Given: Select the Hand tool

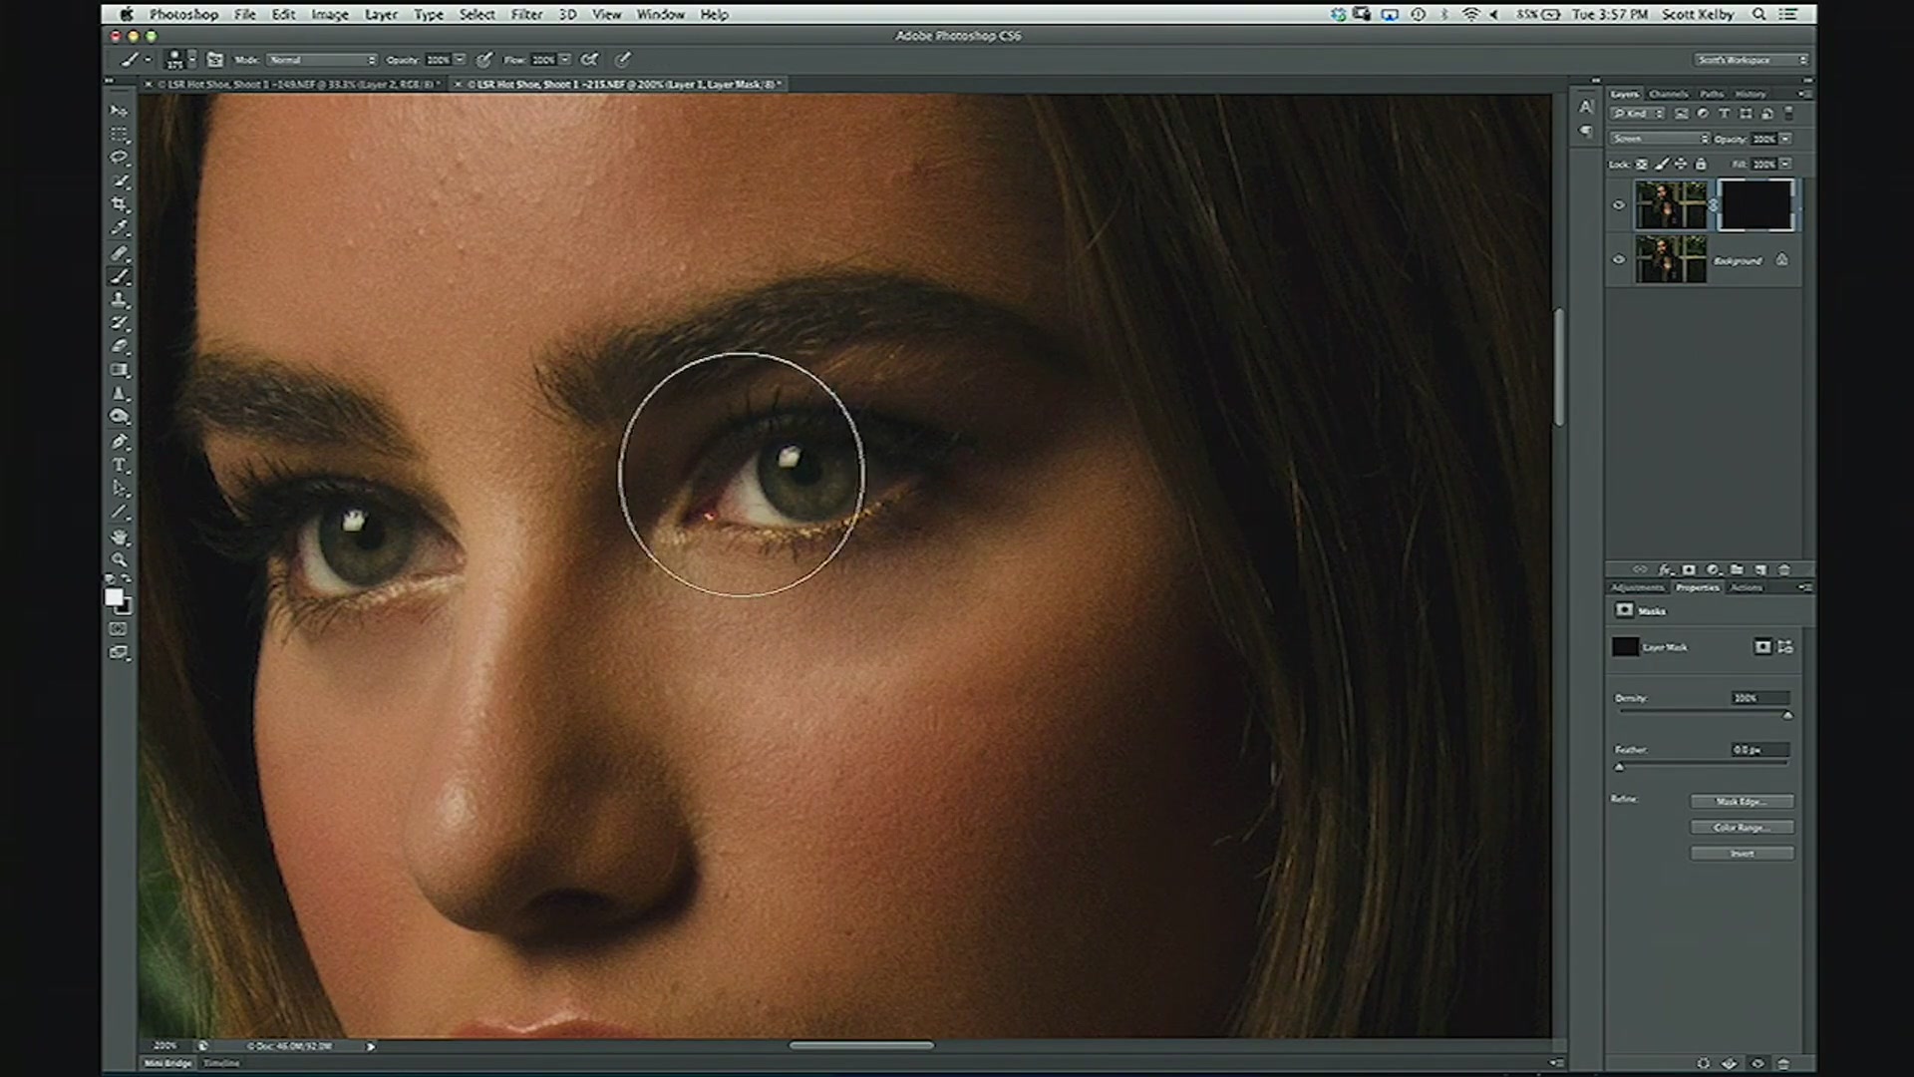Looking at the screenshot, I should (x=120, y=537).
